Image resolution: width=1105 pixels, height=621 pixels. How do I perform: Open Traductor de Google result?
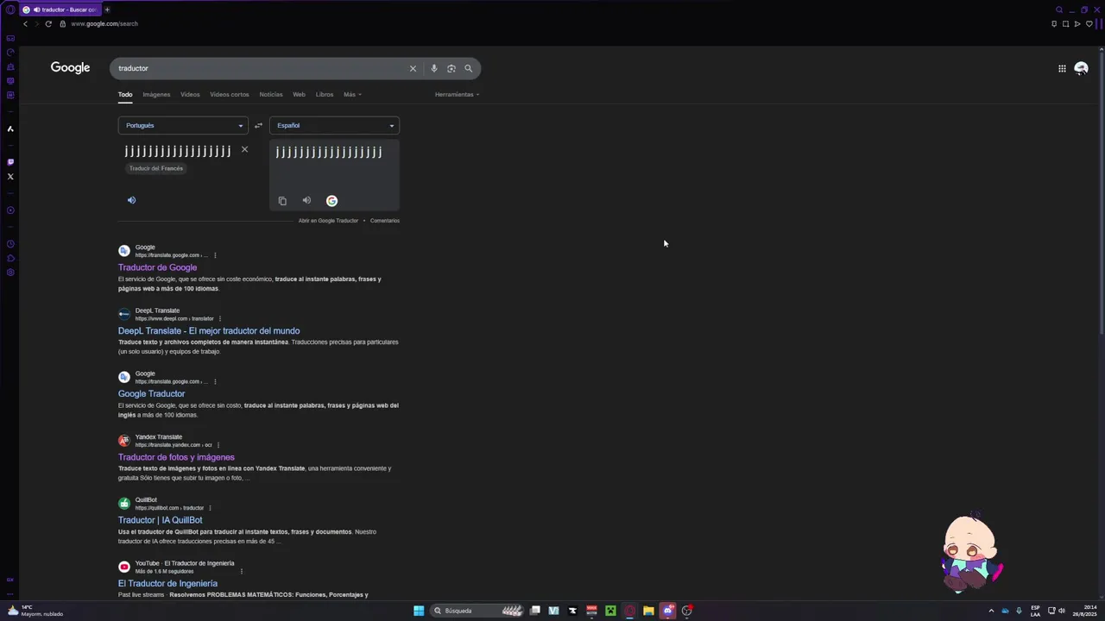click(157, 267)
